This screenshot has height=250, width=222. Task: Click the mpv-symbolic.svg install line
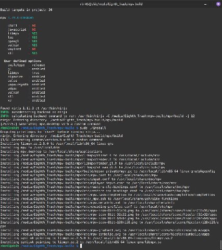pos(105,234)
